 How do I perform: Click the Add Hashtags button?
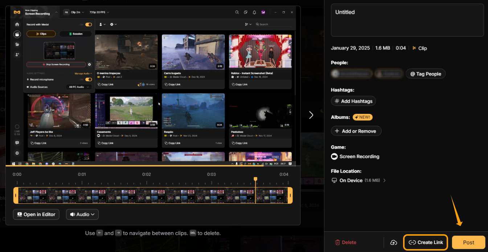point(353,101)
